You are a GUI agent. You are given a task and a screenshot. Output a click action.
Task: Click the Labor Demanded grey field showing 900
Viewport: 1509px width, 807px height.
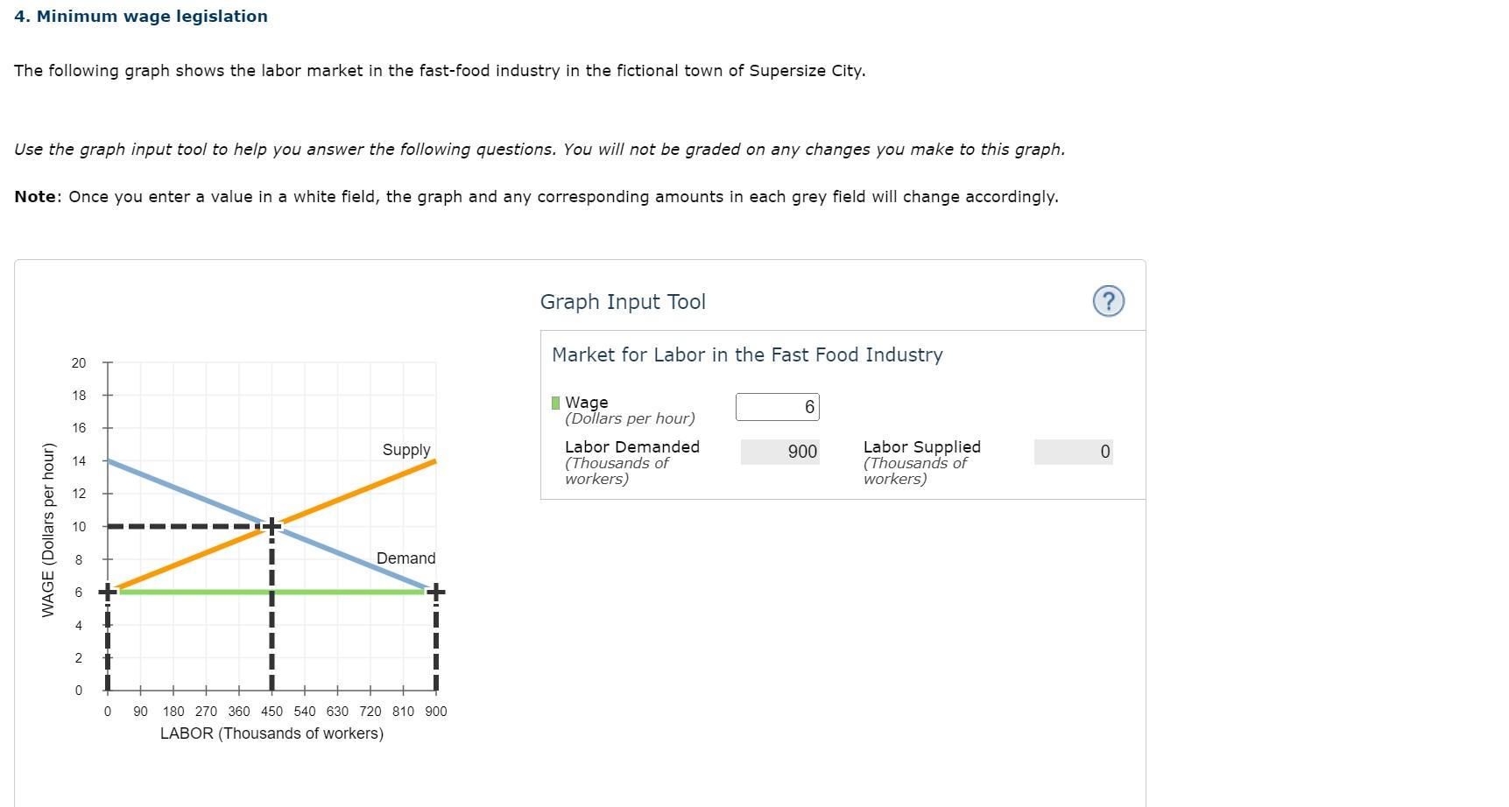click(x=779, y=451)
